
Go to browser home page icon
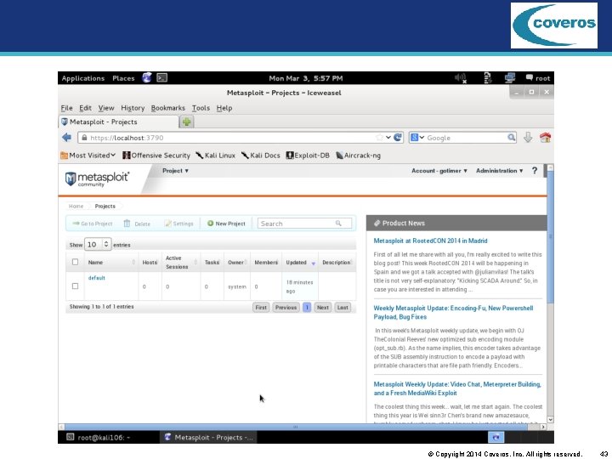pyautogui.click(x=545, y=138)
